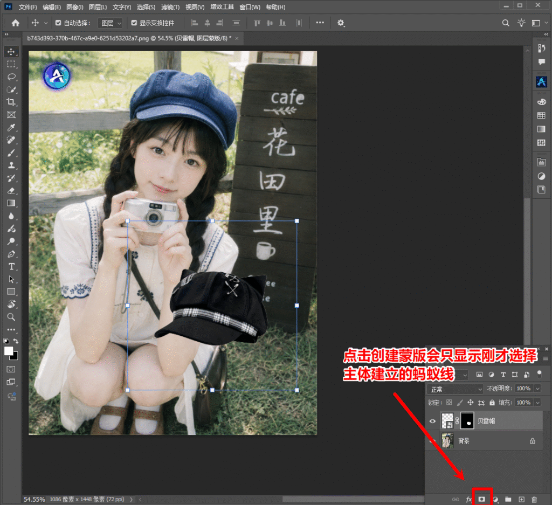Open the background black color swatch
This screenshot has width=552, height=505.
click(15, 357)
